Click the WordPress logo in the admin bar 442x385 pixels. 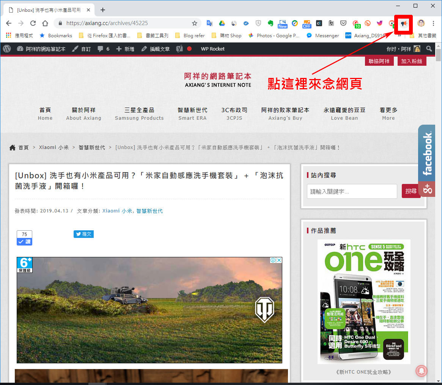coord(6,49)
